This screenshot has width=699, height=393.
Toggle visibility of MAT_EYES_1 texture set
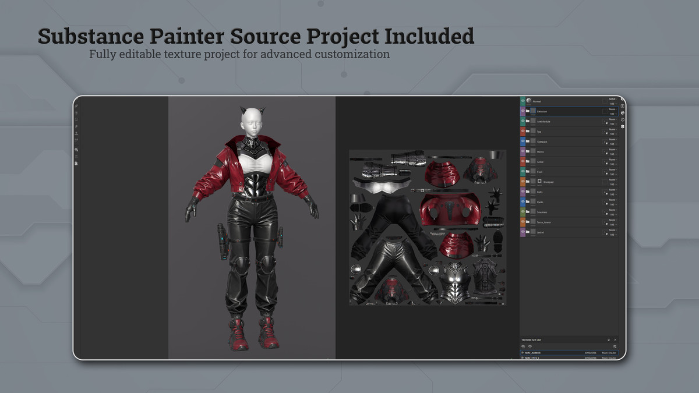523,357
